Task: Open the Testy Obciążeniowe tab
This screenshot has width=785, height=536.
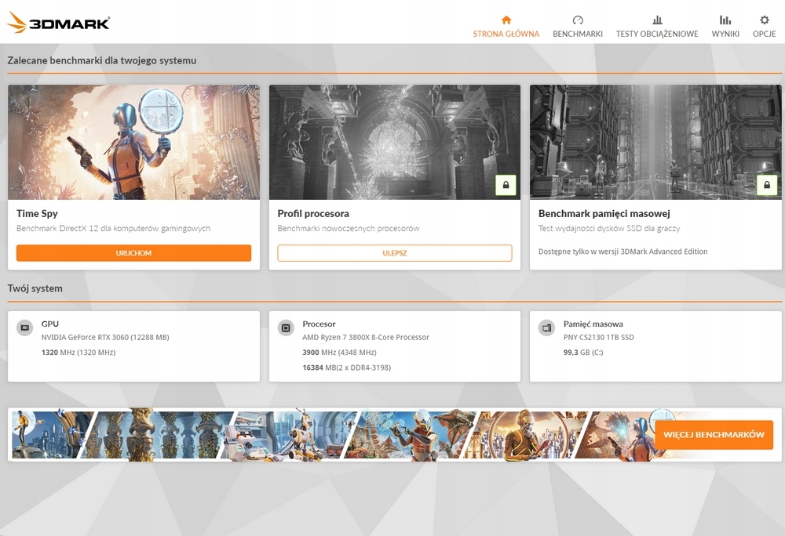Action: point(657,27)
